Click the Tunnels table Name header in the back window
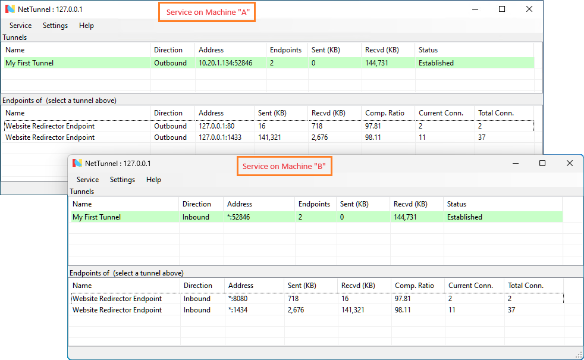The width and height of the screenshot is (584, 360). pyautogui.click(x=15, y=50)
